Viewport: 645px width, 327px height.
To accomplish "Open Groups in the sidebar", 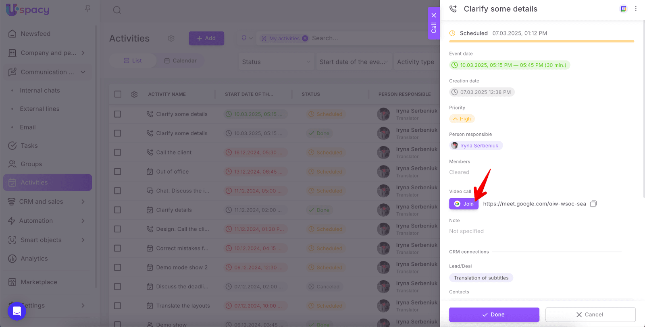I will (31, 164).
